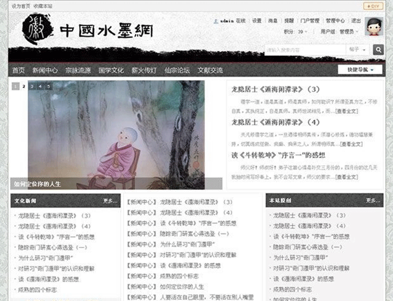Expand the 快捷导航 dropdown
The width and height of the screenshot is (393, 301).
pyautogui.click(x=360, y=70)
